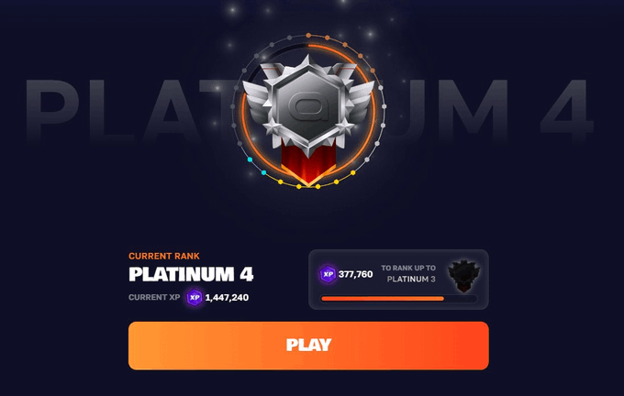The height and width of the screenshot is (396, 624).
Task: Click the left silver wing of the badge
Action: [257, 102]
